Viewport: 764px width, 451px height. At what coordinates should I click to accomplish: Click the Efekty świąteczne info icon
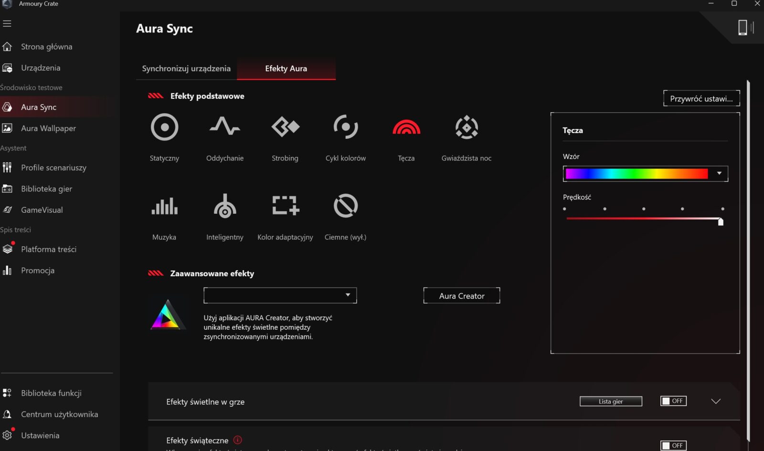click(x=238, y=440)
